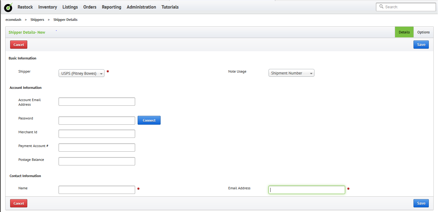The width and height of the screenshot is (438, 212).
Task: Click the Merchant Id label
Action: (28, 132)
